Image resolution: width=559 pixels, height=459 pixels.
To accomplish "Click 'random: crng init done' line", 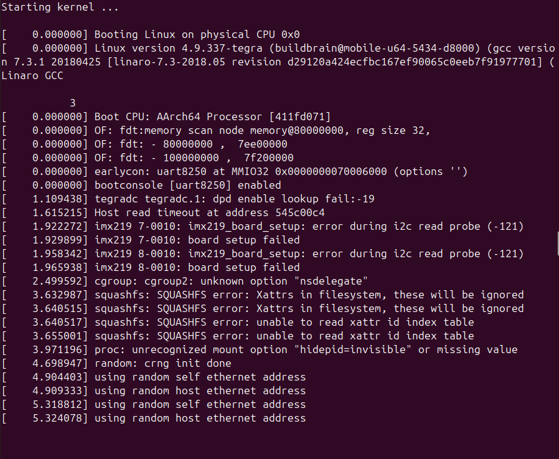I will (116, 364).
